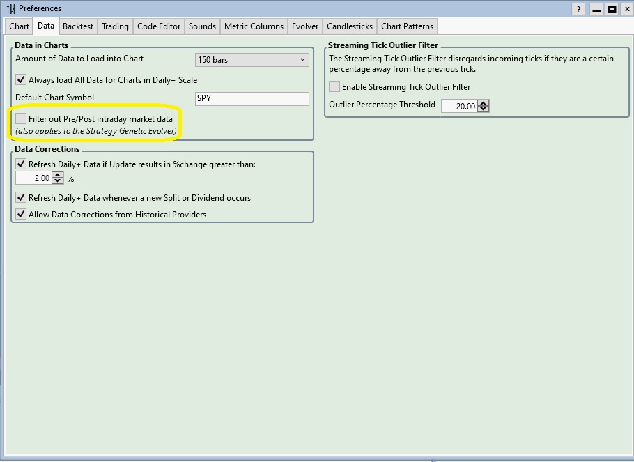634x462 pixels.
Task: Click the help question mark button
Action: click(578, 9)
